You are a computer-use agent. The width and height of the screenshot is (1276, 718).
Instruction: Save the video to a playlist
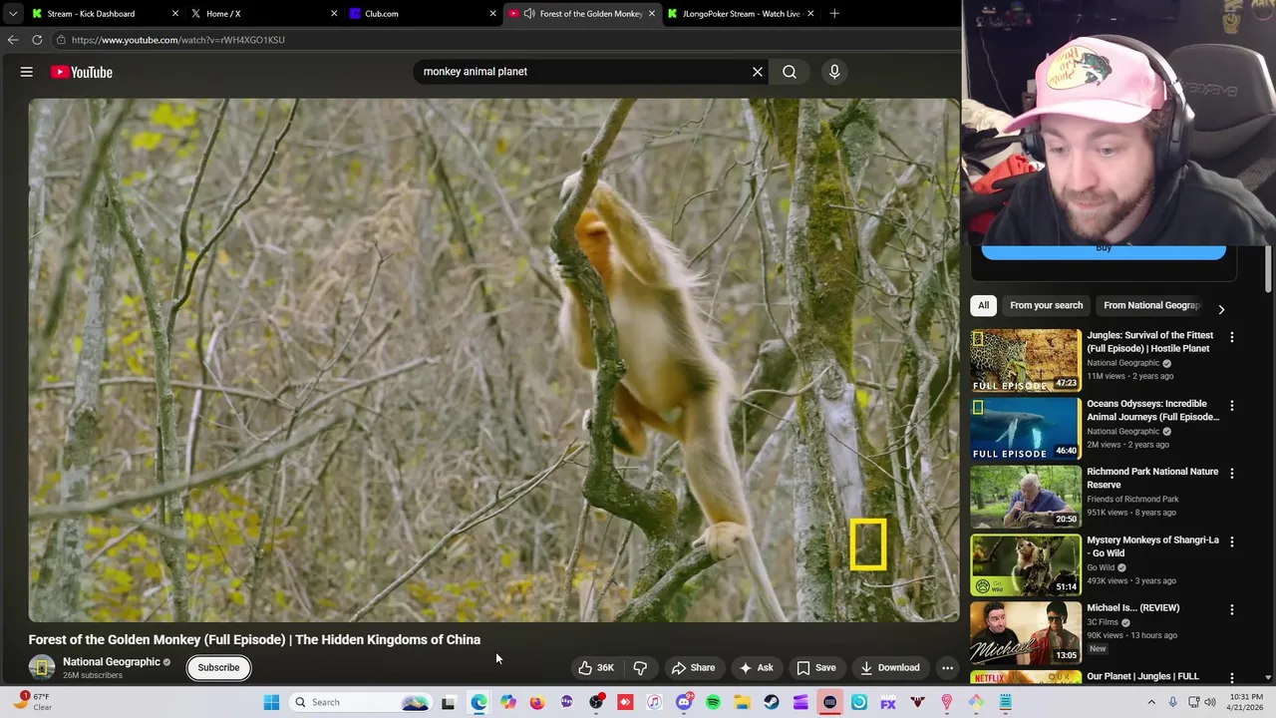816,668
